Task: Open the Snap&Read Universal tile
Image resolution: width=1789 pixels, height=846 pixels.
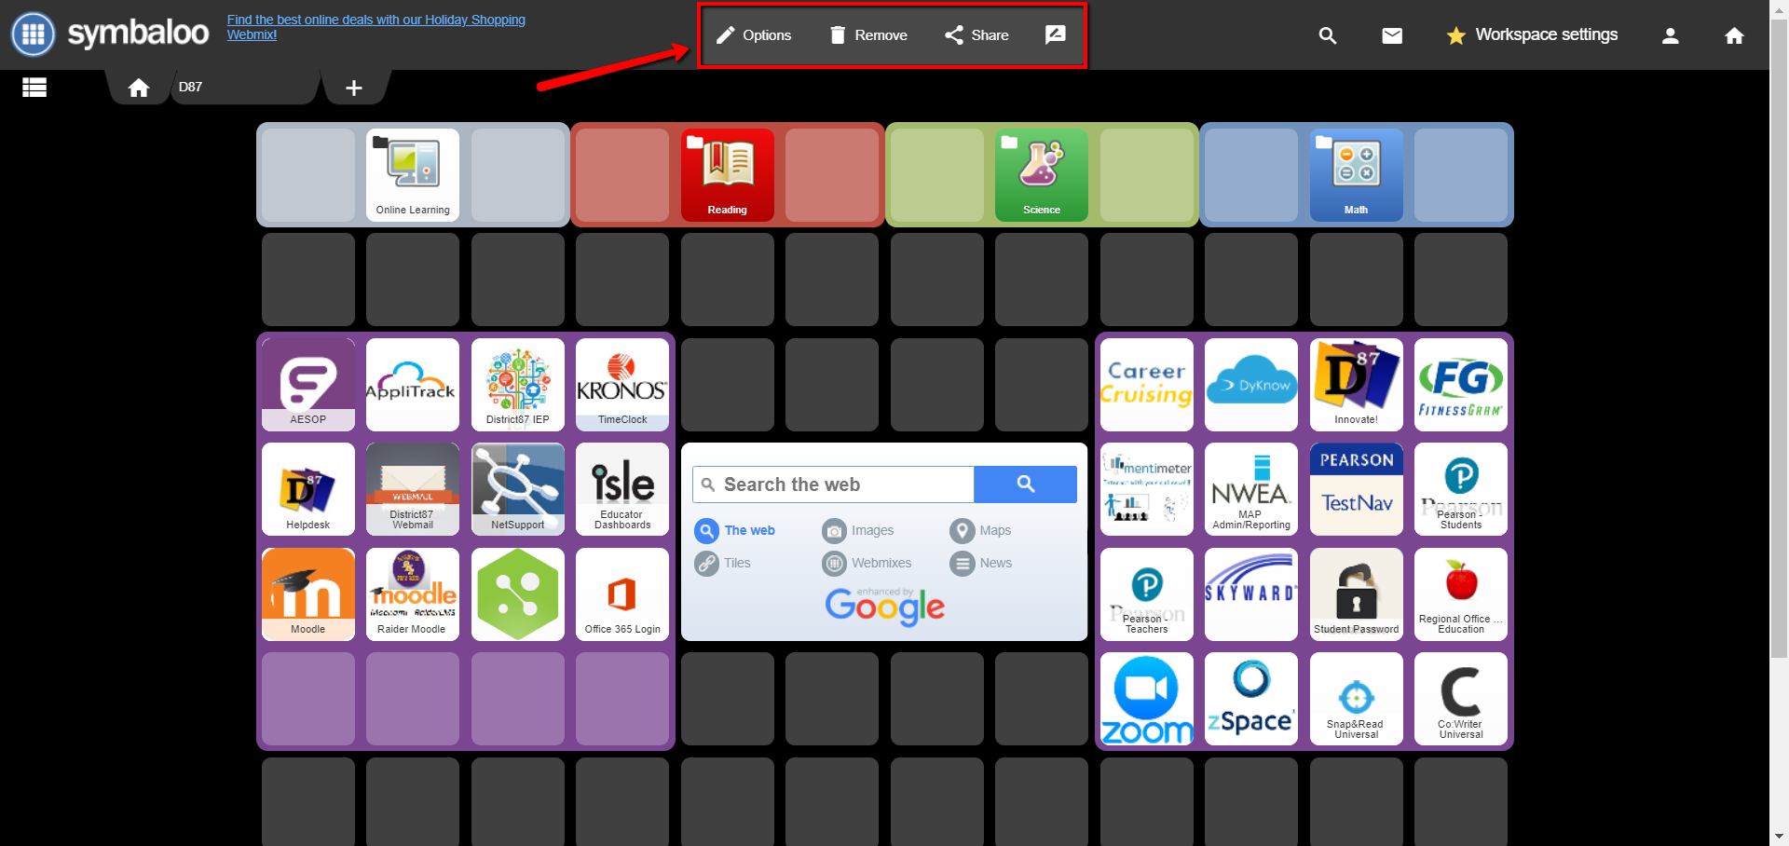Action: coord(1357,699)
